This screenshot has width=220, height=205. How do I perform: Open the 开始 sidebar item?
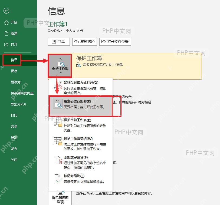18,22
